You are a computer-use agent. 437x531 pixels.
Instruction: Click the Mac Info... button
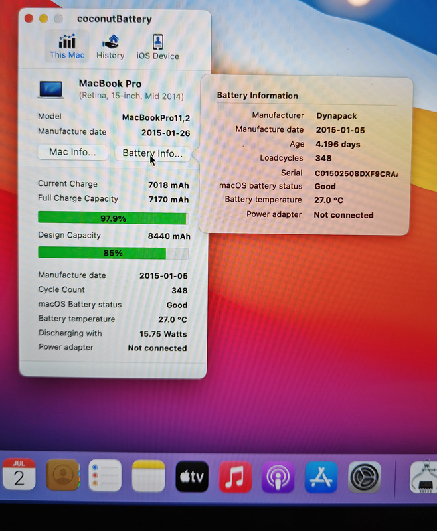[72, 152]
